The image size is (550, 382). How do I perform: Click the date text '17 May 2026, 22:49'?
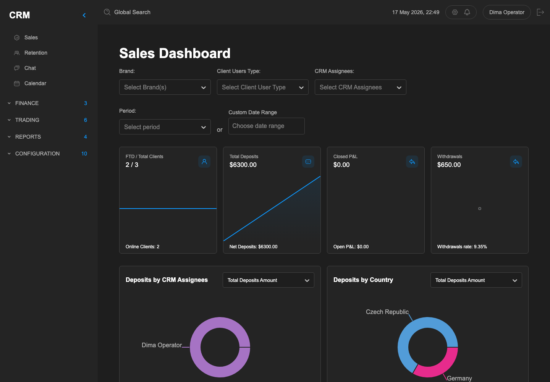(416, 12)
